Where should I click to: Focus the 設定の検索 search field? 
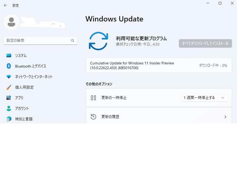37,41
